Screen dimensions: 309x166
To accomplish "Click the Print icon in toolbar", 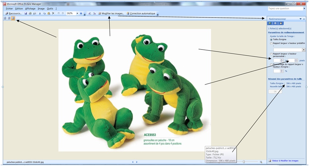I will pyautogui.click(x=30, y=14).
